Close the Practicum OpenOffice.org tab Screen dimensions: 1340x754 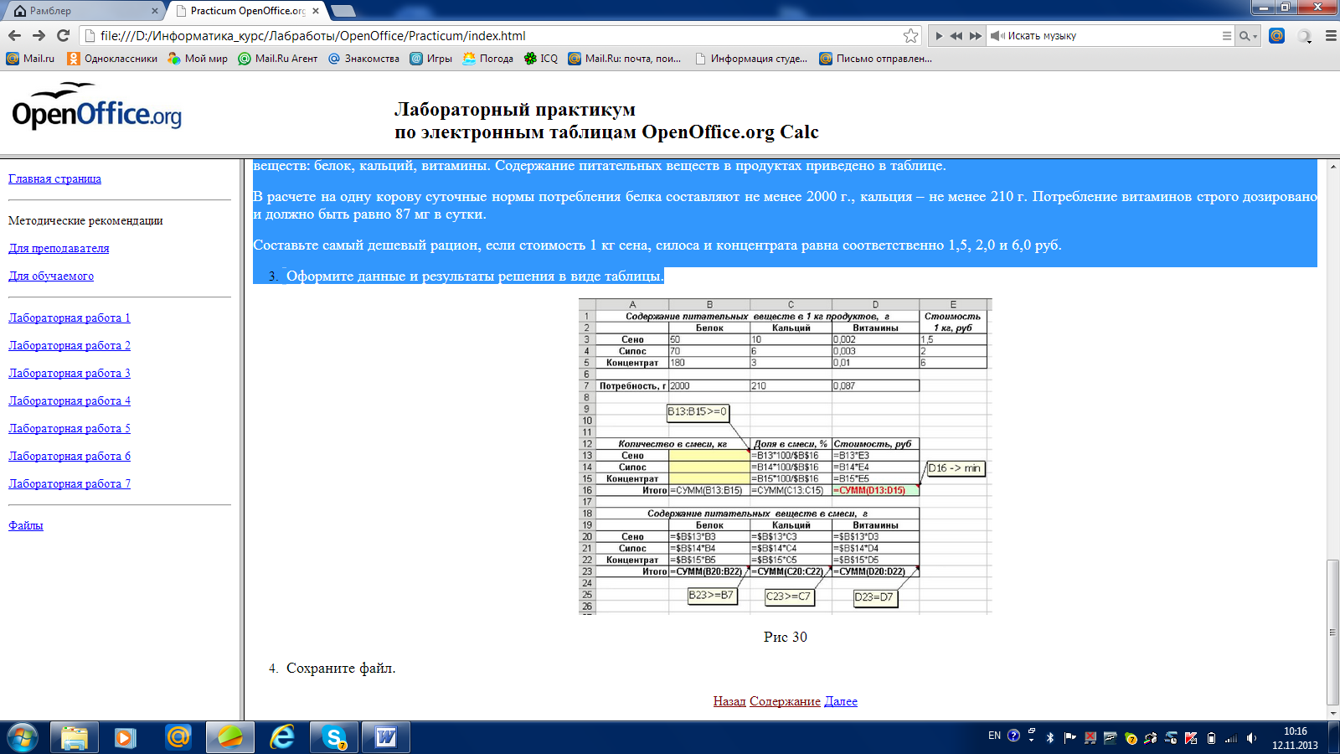316,11
